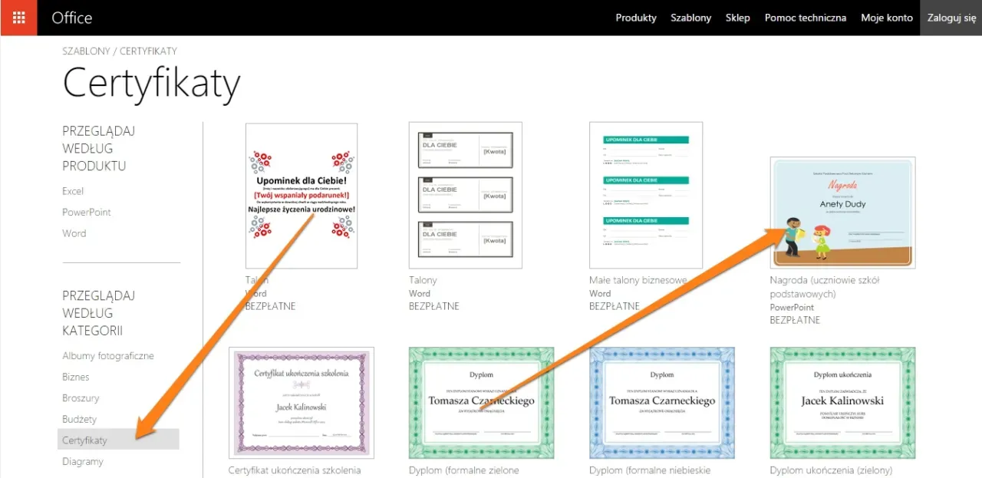This screenshot has width=982, height=478.
Task: Open the Sklep navigation item
Action: pos(738,18)
